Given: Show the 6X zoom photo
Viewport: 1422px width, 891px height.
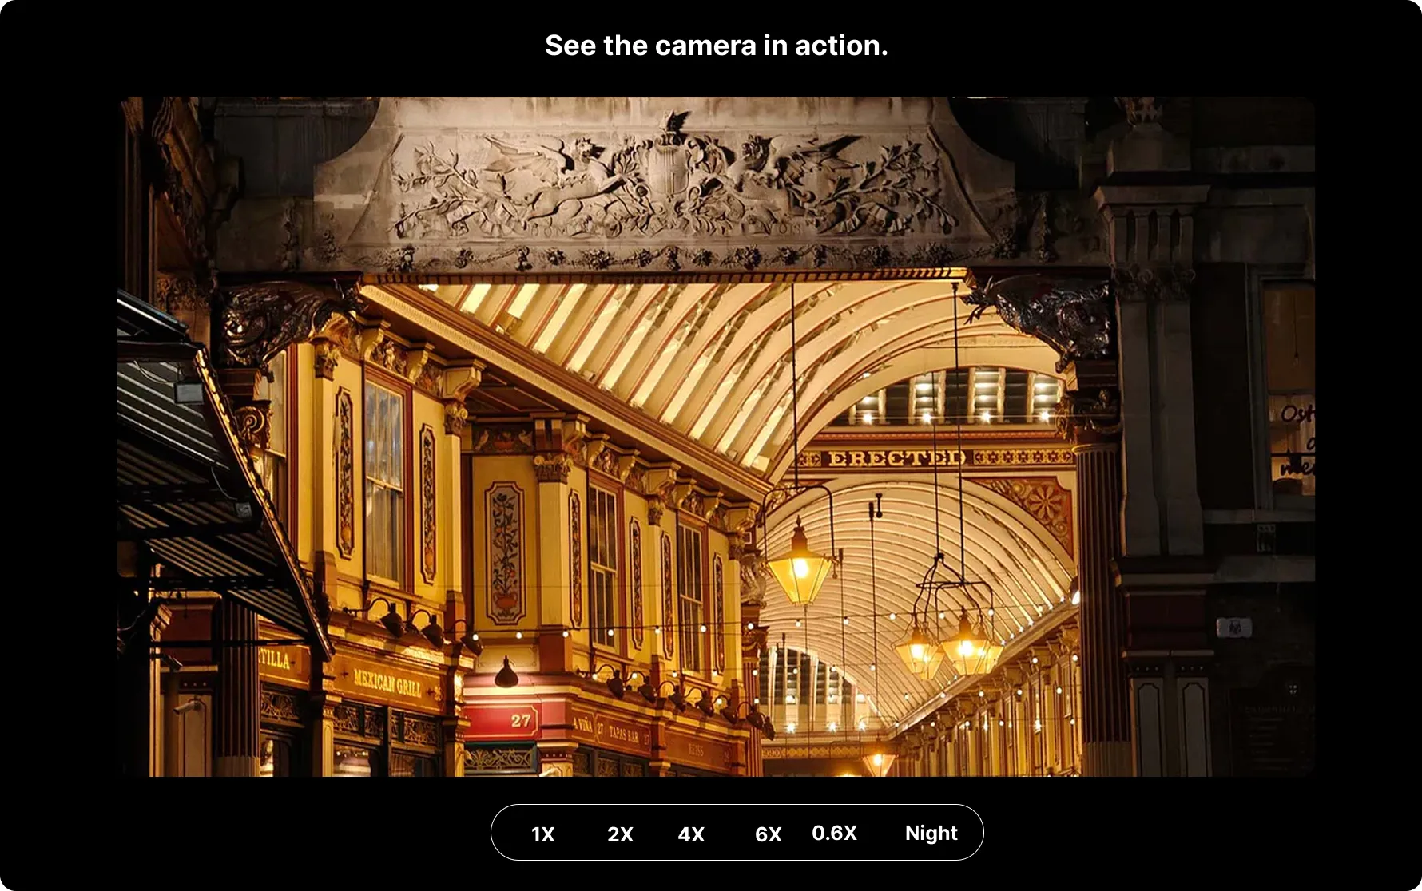Looking at the screenshot, I should (x=768, y=834).
